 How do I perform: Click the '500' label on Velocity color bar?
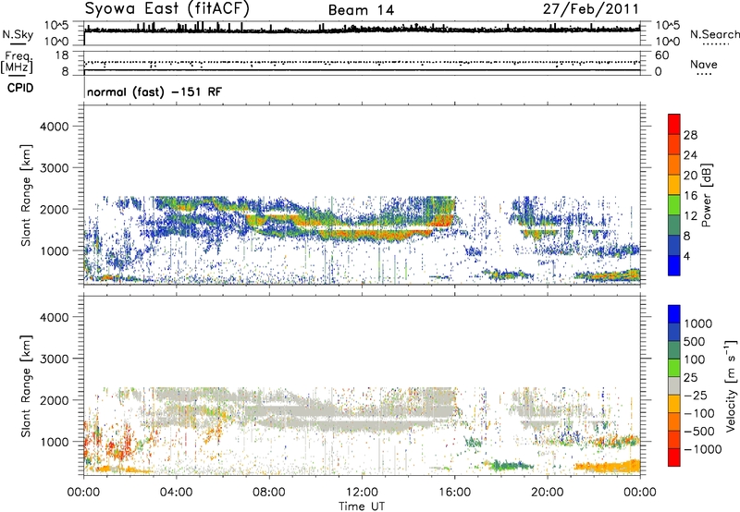(x=694, y=341)
